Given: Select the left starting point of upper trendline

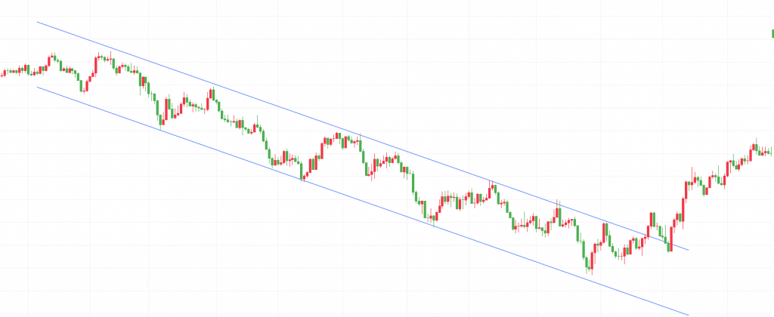Looking at the screenshot, I should (x=37, y=22).
